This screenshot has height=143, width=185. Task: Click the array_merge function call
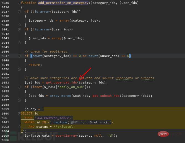[60, 96]
